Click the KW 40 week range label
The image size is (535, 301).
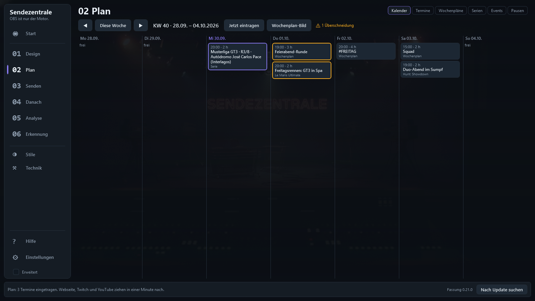186,25
